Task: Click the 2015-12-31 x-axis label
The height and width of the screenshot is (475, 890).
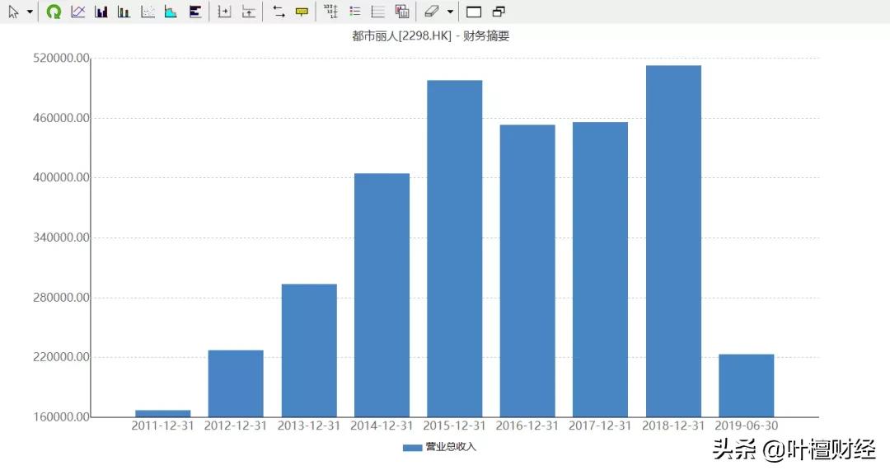Action: [455, 426]
